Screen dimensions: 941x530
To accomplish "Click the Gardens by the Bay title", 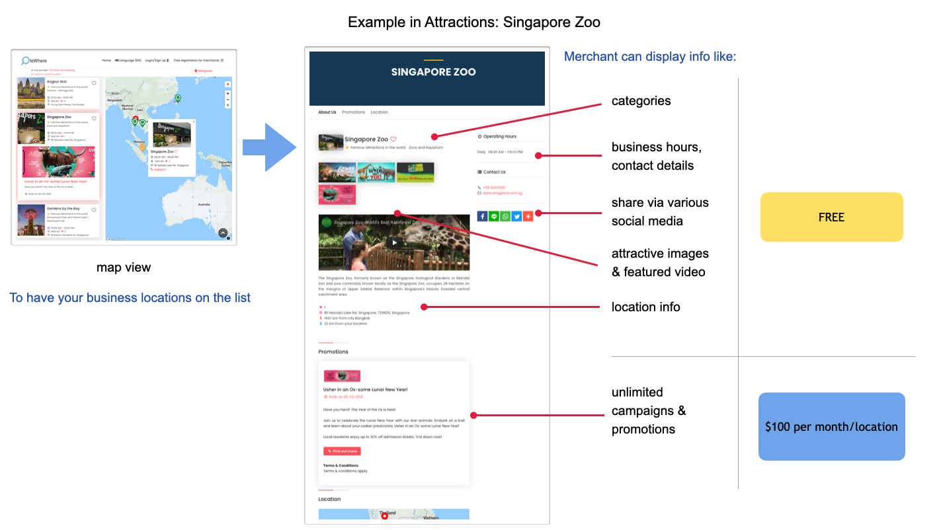I will coord(63,209).
